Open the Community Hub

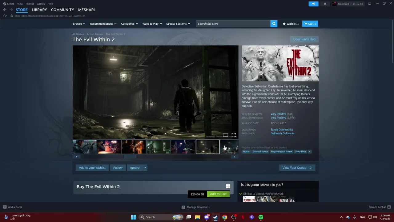[x=304, y=39]
